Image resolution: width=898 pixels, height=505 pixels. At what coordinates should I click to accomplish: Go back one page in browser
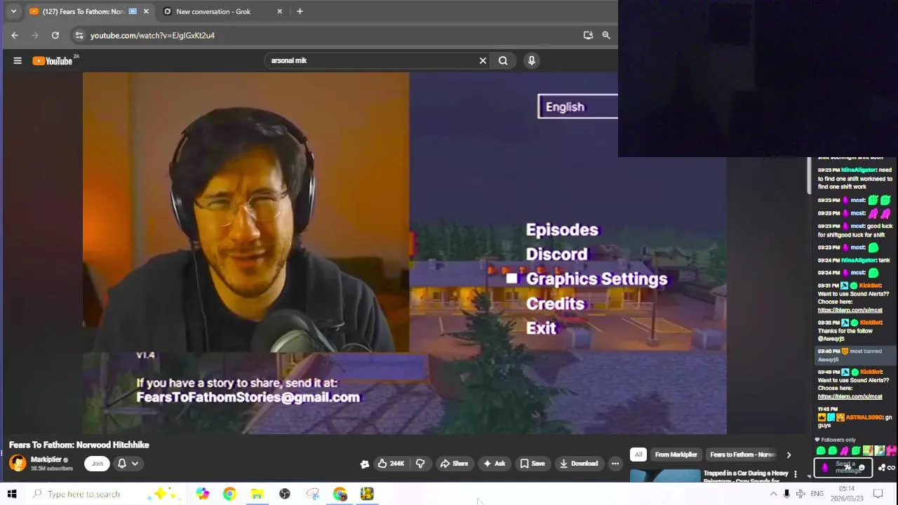click(x=15, y=35)
